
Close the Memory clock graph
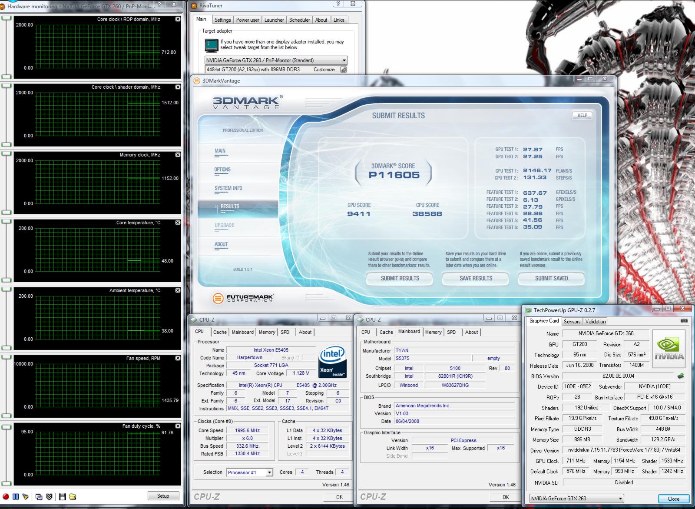click(x=178, y=155)
